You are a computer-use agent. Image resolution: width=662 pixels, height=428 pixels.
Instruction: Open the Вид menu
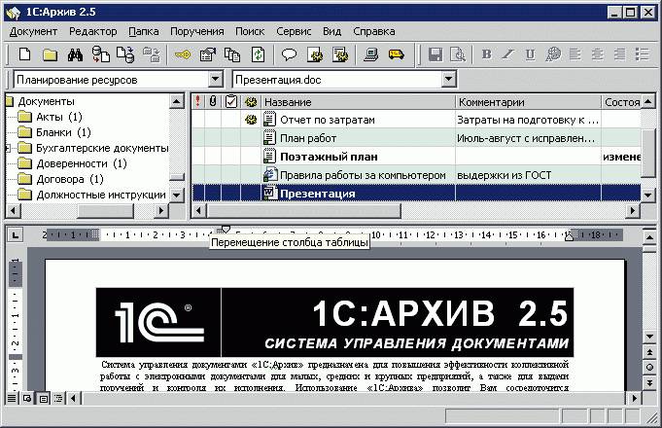(331, 32)
